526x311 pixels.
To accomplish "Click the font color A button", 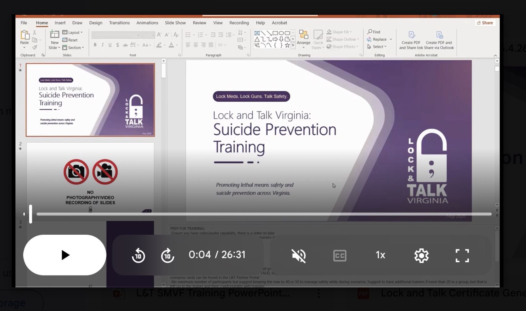I will [171, 45].
